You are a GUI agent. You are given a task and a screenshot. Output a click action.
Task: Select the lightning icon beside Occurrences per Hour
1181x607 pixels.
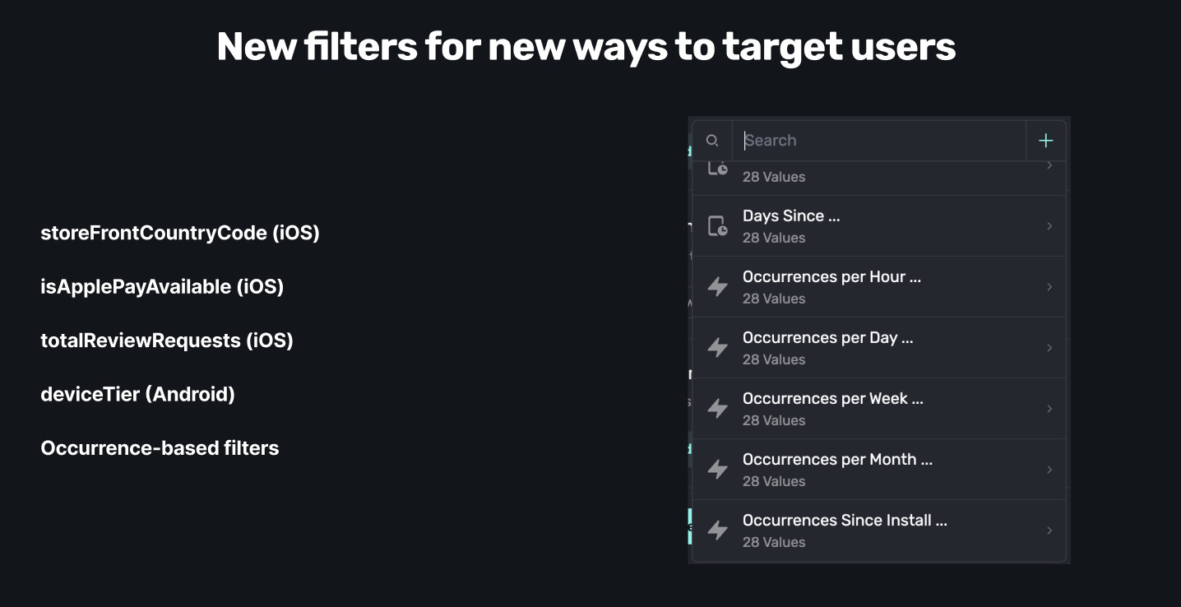[717, 286]
